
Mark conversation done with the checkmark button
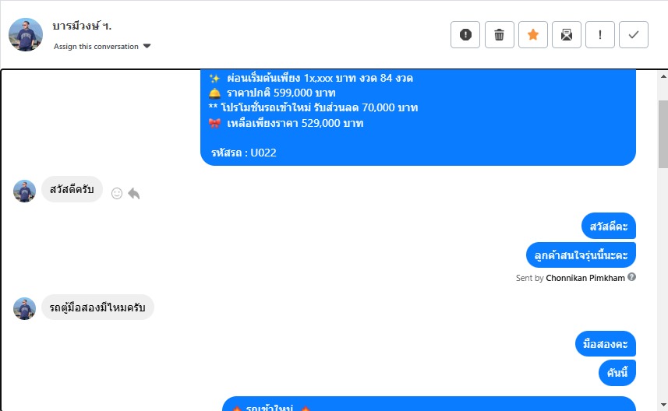point(634,34)
